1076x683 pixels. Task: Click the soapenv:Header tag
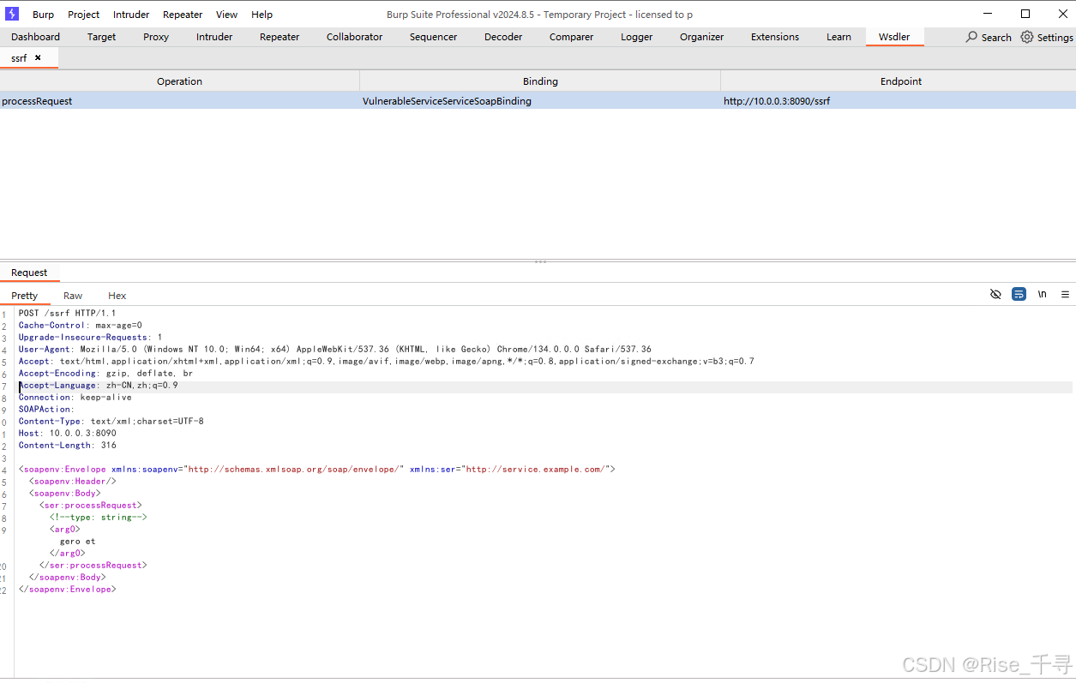tap(73, 482)
